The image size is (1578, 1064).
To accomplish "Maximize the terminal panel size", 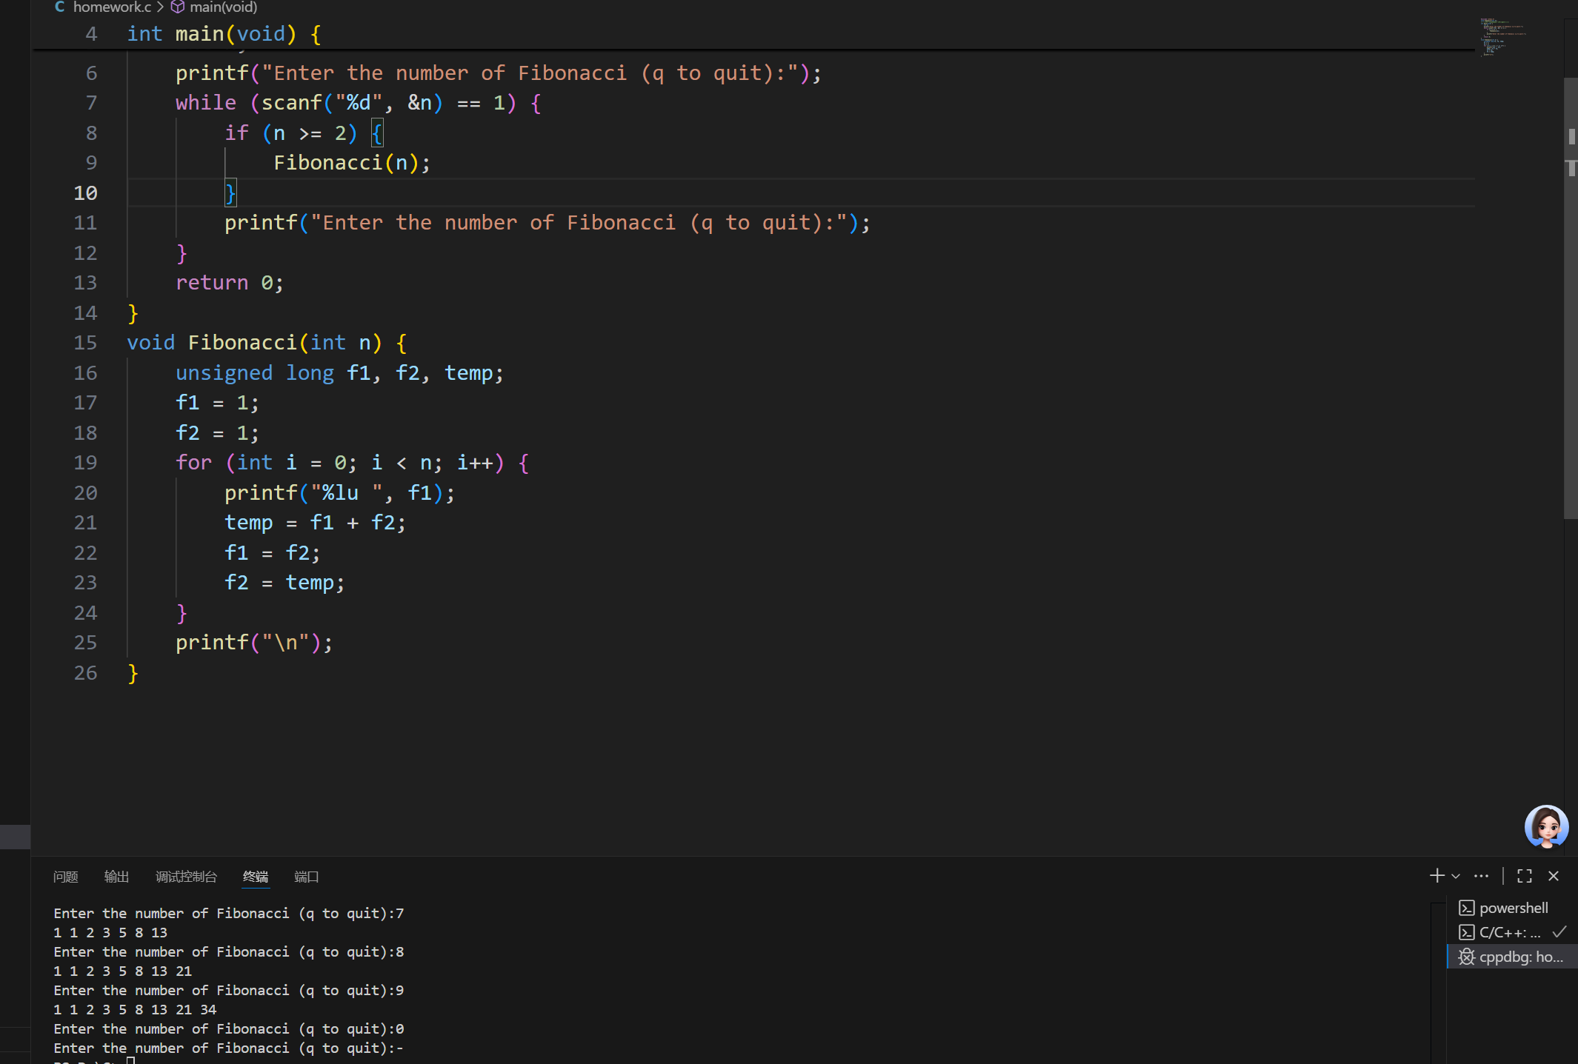I will coord(1524,876).
